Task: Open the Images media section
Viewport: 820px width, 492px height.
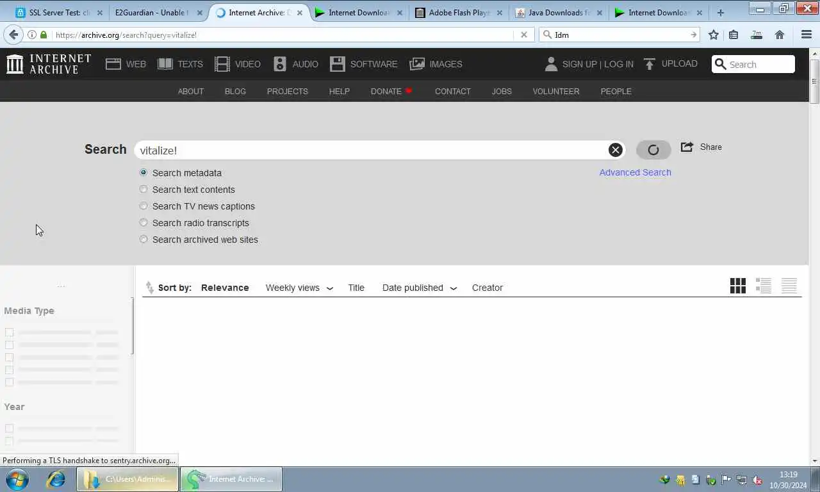Action: coord(436,64)
